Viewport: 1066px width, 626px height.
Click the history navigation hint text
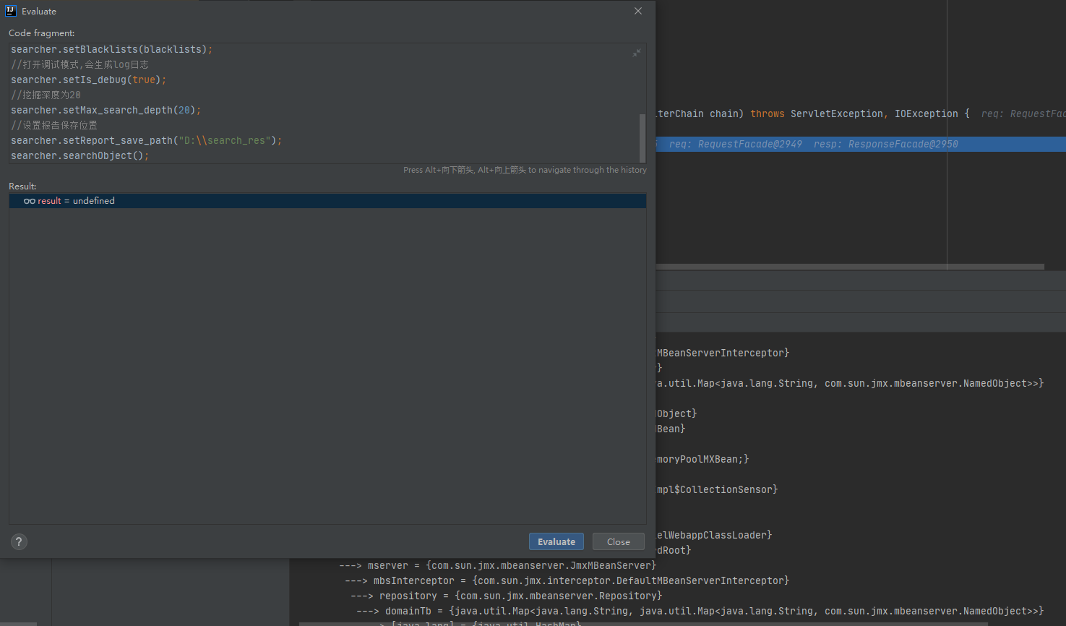[525, 170]
